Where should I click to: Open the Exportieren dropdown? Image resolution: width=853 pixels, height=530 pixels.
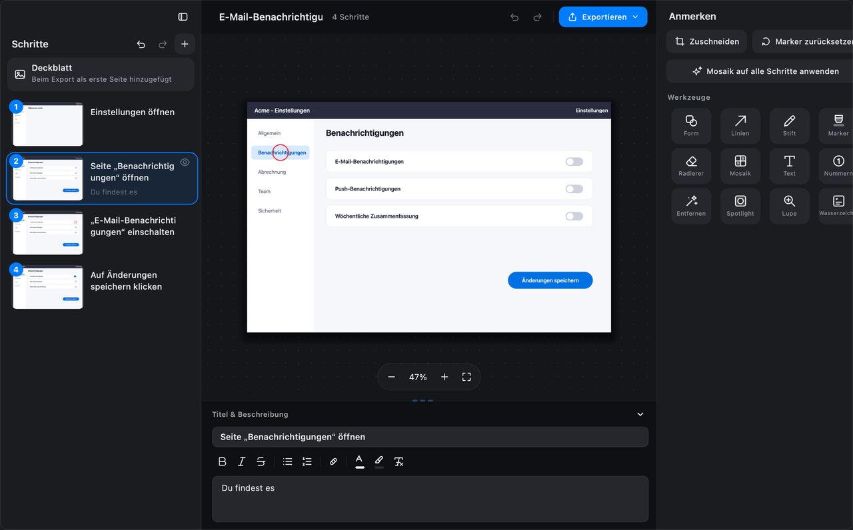(603, 17)
